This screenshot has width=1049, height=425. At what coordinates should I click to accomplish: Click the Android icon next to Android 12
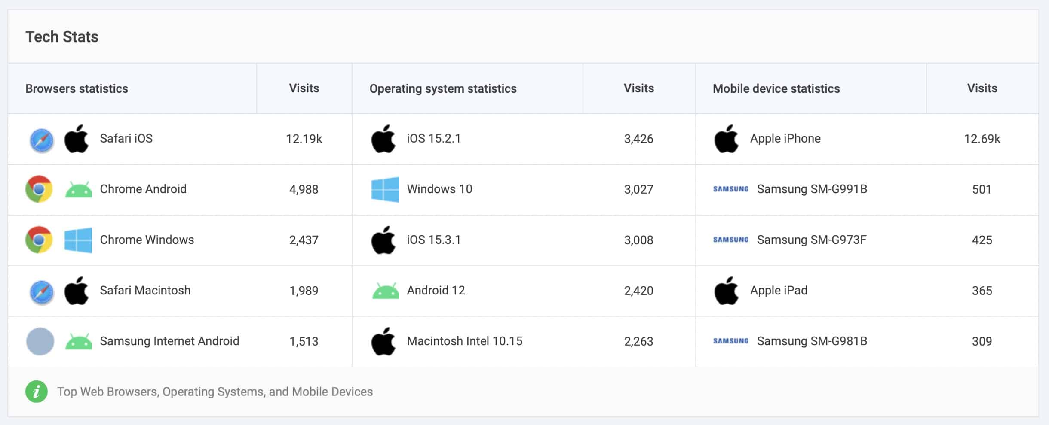click(x=386, y=291)
